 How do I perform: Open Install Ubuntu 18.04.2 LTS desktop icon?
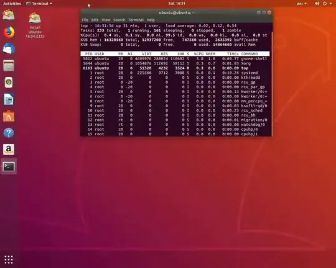(x=35, y=25)
